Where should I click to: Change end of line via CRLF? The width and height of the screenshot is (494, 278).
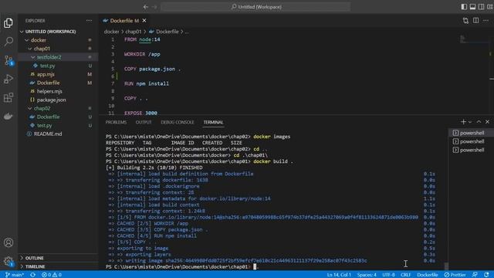pos(406,275)
